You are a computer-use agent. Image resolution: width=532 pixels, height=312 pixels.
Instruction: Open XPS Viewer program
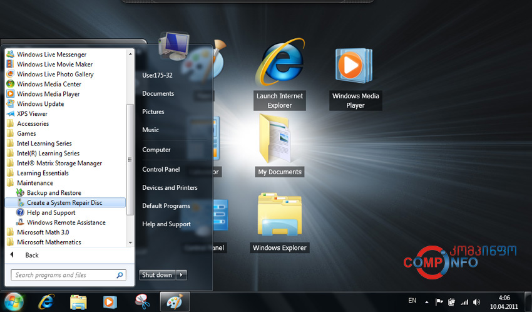tap(32, 114)
